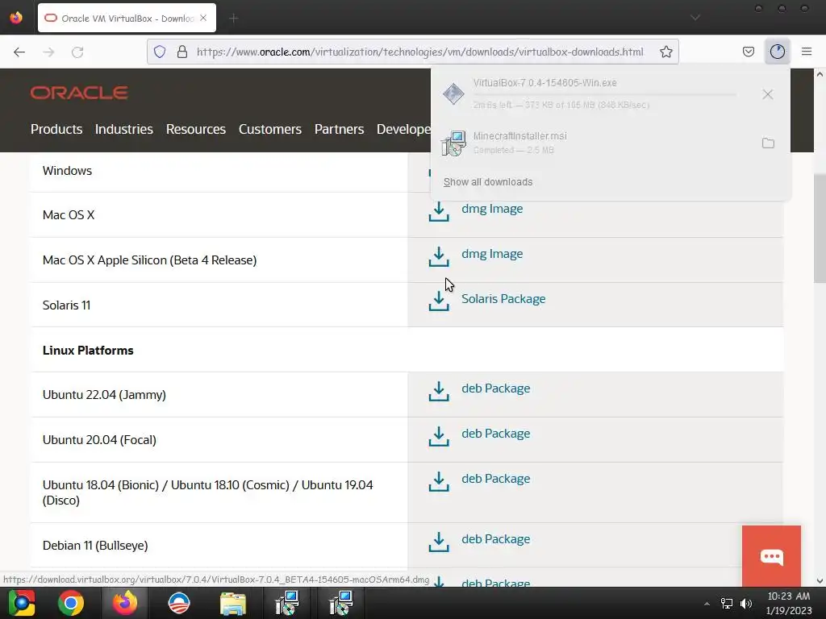Open the Industries menu

[x=123, y=129]
